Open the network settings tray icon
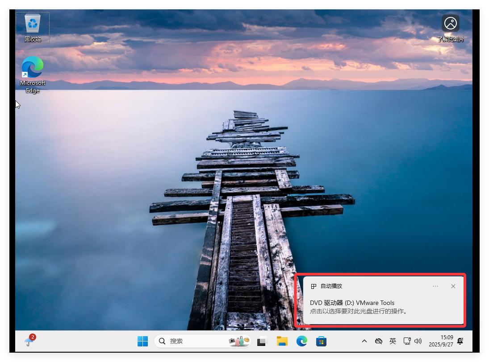The image size is (489, 362). pos(407,341)
